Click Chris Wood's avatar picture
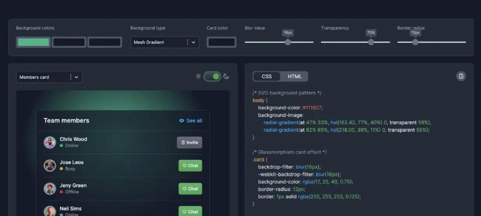Image resolution: width=481 pixels, height=216 pixels. (x=50, y=142)
